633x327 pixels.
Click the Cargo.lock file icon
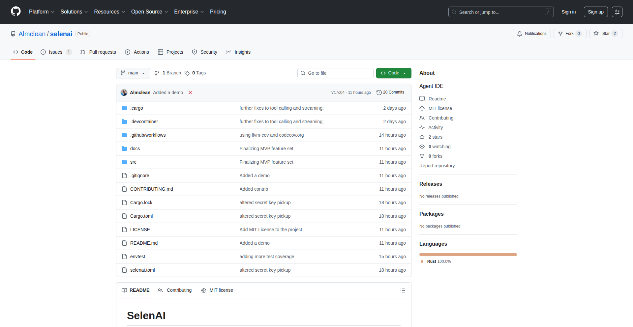point(124,203)
